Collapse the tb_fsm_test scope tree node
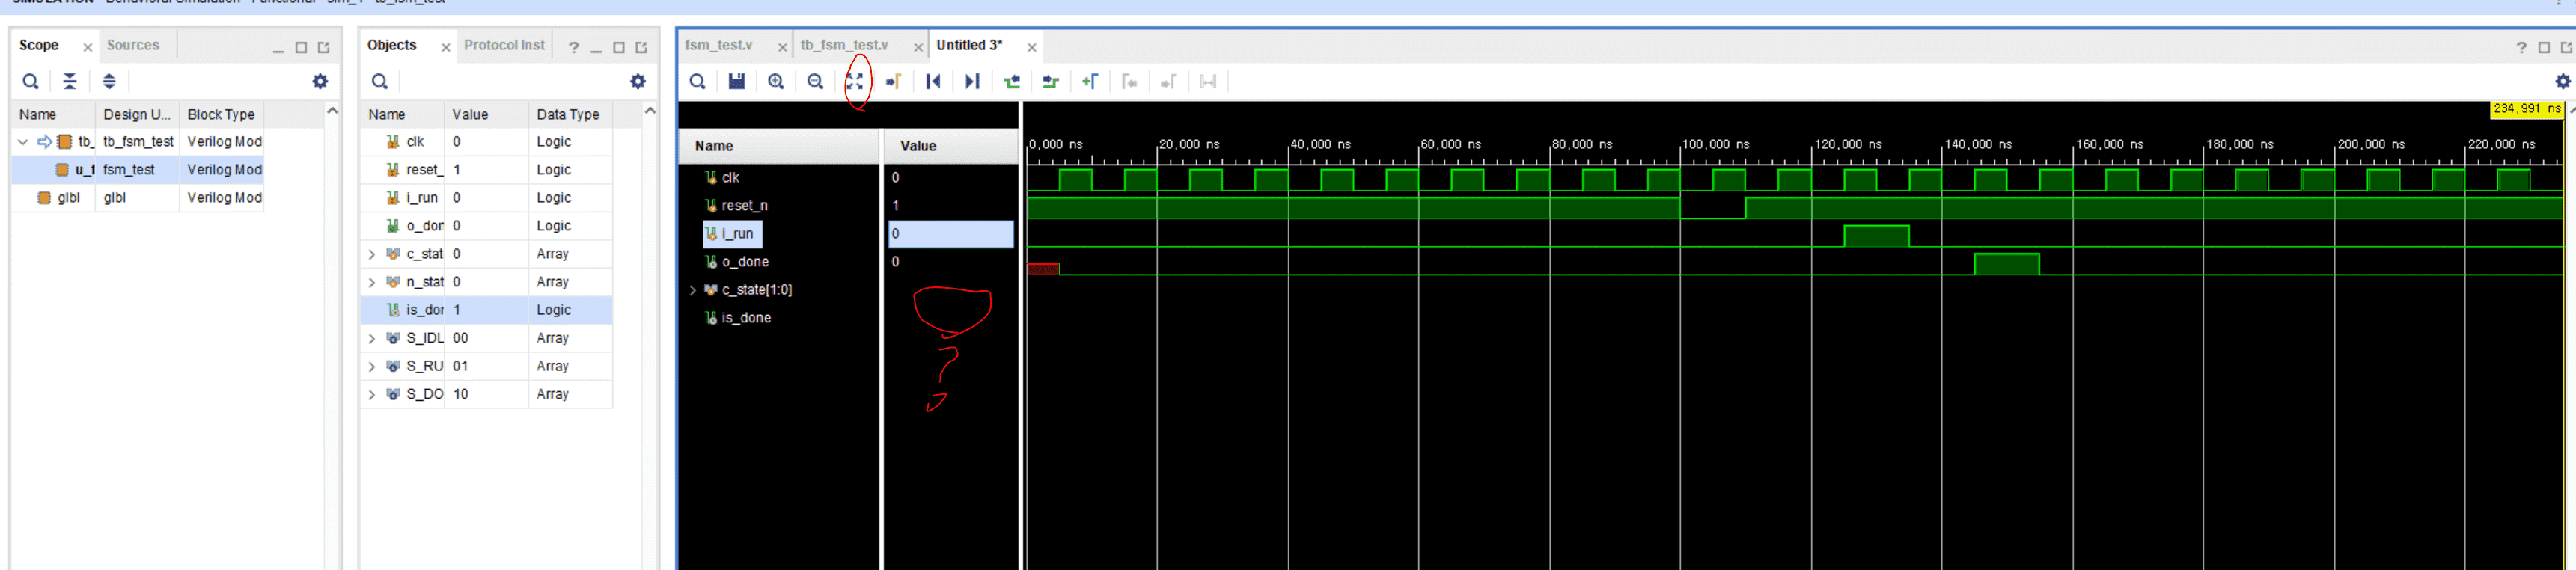 tap(23, 142)
